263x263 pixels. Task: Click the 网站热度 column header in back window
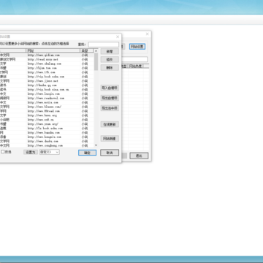pos(136,66)
